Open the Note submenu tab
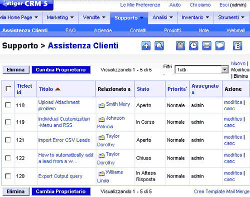 click(203, 30)
